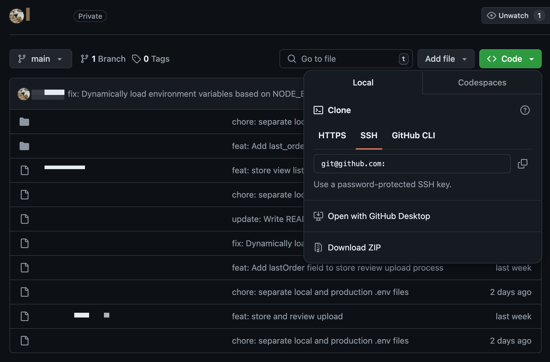The image size is (550, 362).
Task: Click the clone help question mark icon
Action: click(x=525, y=110)
